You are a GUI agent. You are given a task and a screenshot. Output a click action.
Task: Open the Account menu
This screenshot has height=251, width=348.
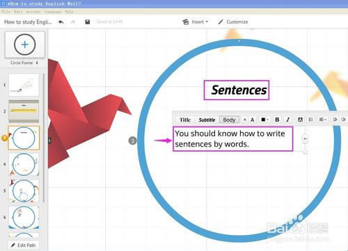(x=33, y=12)
